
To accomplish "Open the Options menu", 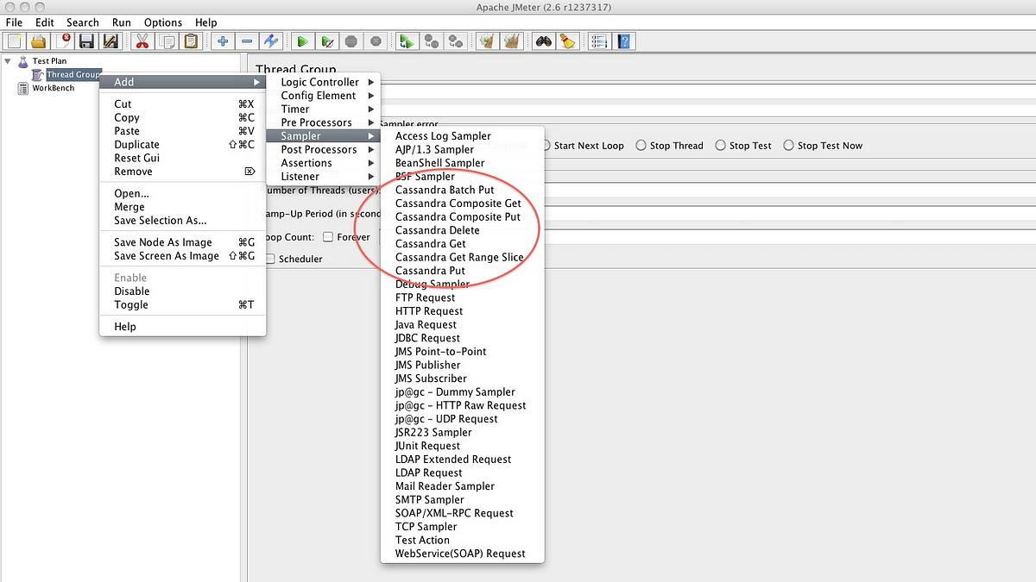I will (163, 22).
